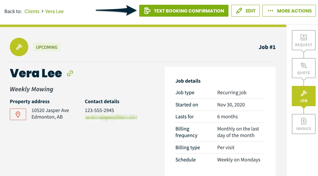Click the dollar document icon on Invoice
This screenshot has width=318, height=176.
click(x=304, y=121)
